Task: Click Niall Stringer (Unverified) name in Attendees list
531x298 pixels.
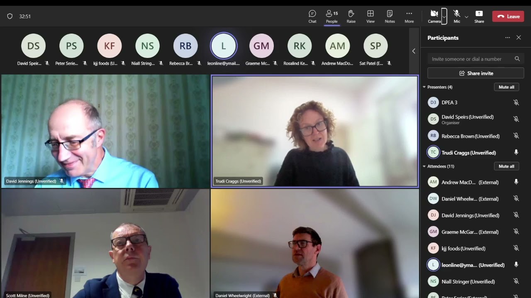Action: (468, 282)
